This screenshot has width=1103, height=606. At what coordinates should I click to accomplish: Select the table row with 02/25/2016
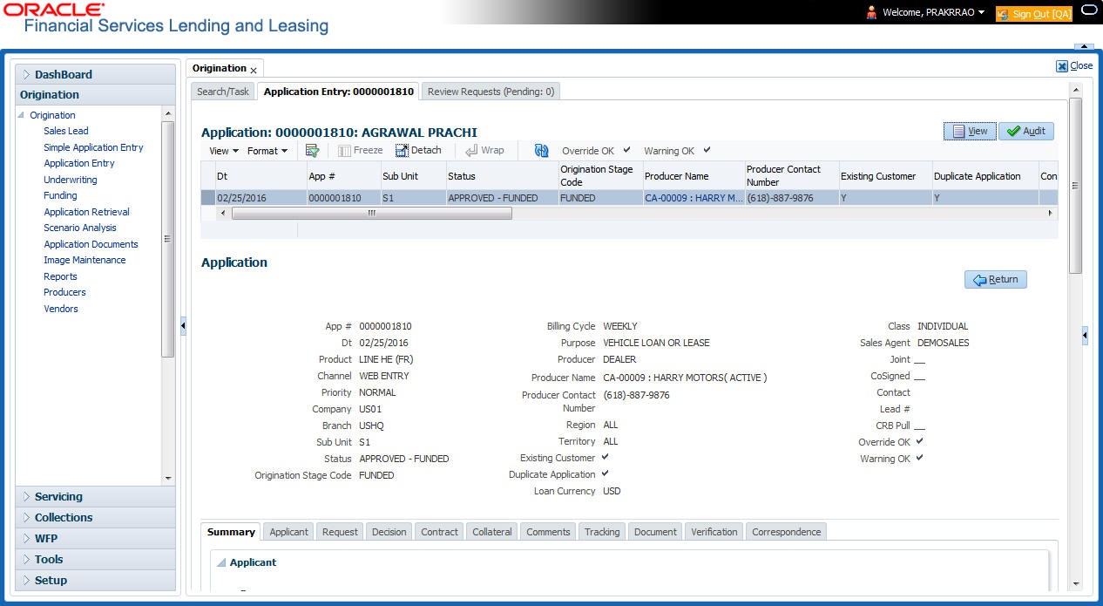(x=629, y=198)
